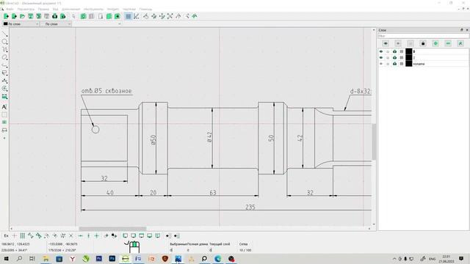Image resolution: width=470 pixels, height=264 pixels.
Task: Open the Инструменты menu
Action: click(x=93, y=10)
